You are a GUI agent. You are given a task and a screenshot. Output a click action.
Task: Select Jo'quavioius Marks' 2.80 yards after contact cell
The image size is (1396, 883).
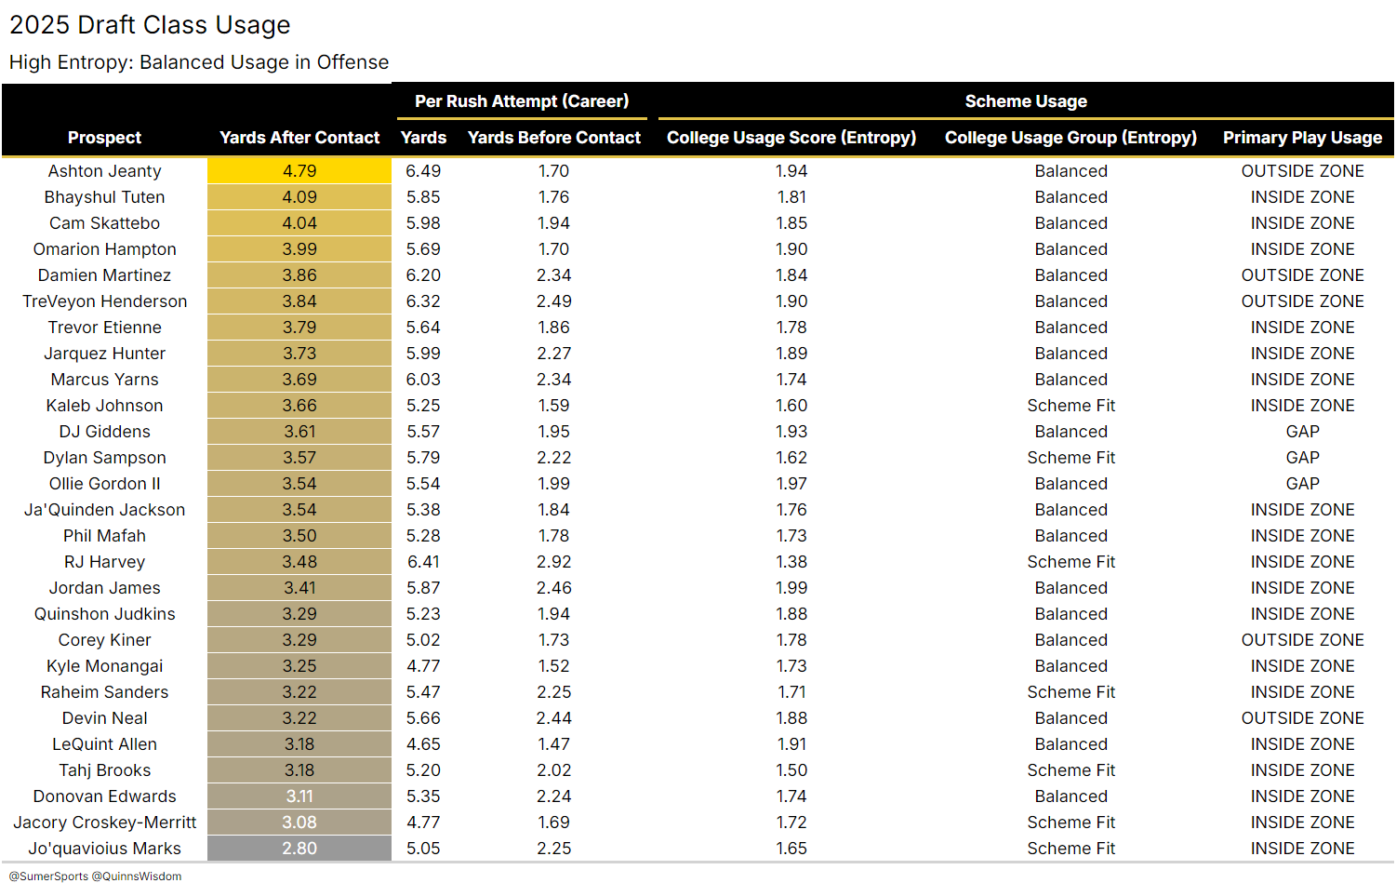tap(299, 849)
